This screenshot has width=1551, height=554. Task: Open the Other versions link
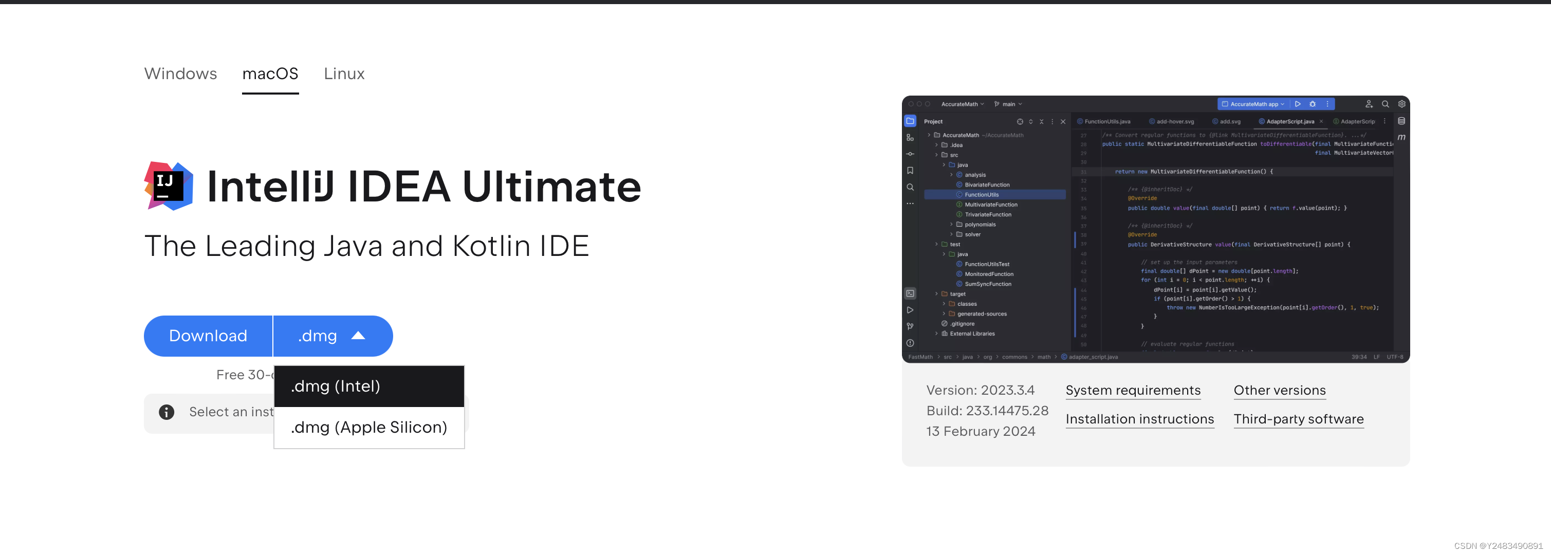pos(1280,390)
